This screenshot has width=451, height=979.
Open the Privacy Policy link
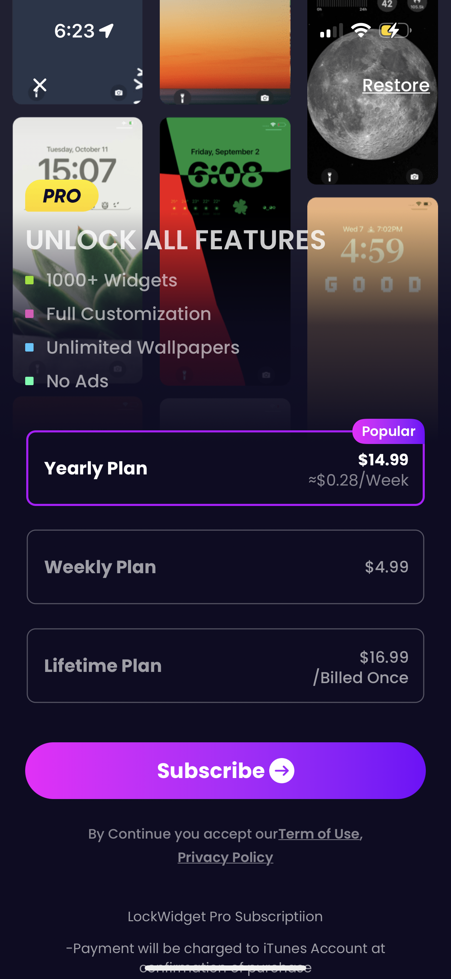tap(225, 857)
